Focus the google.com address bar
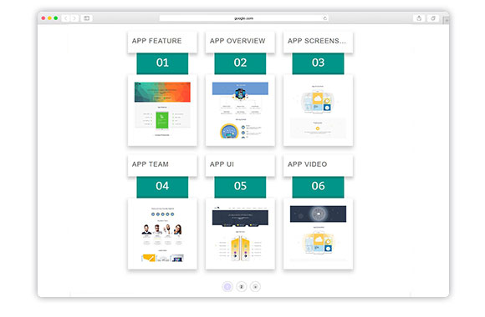 coord(243,18)
